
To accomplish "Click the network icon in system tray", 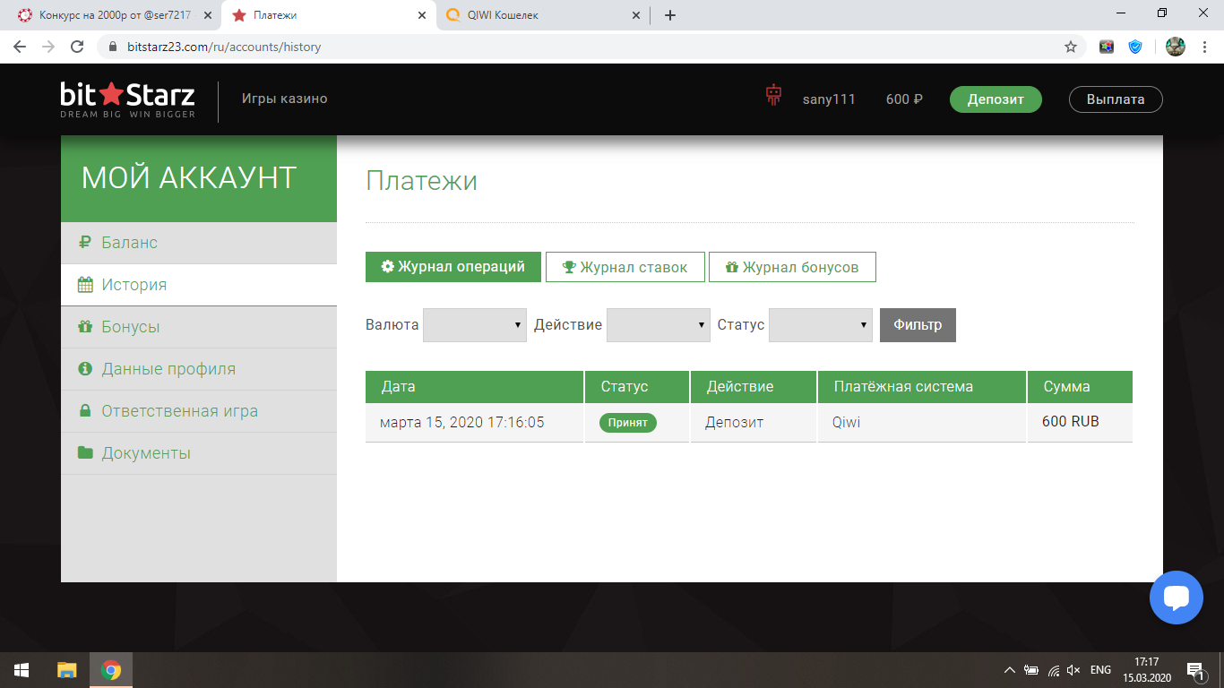I will pyautogui.click(x=1054, y=670).
